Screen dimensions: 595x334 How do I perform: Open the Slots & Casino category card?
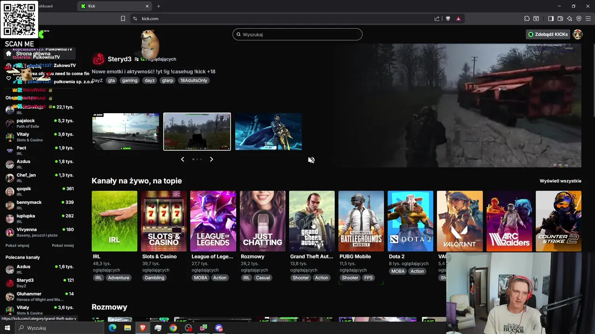[164, 221]
